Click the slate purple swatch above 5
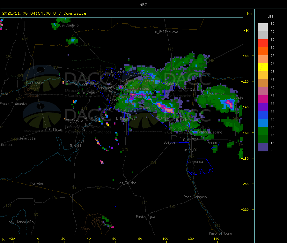287x243 pixels. [x=263, y=147]
